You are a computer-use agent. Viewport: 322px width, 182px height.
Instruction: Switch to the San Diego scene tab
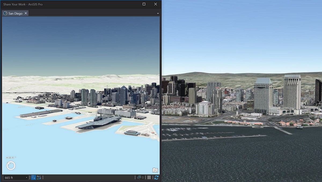point(15,13)
